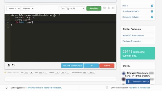Click the info icon beside Seek Help
Screen dimensions: 162x91
(x=105, y=8)
